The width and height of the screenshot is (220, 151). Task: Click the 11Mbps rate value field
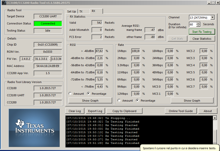click(136, 72)
